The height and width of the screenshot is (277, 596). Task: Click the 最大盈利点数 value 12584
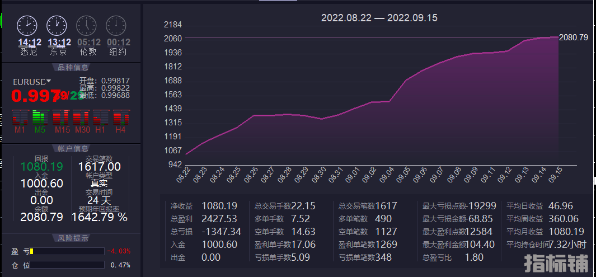480,232
